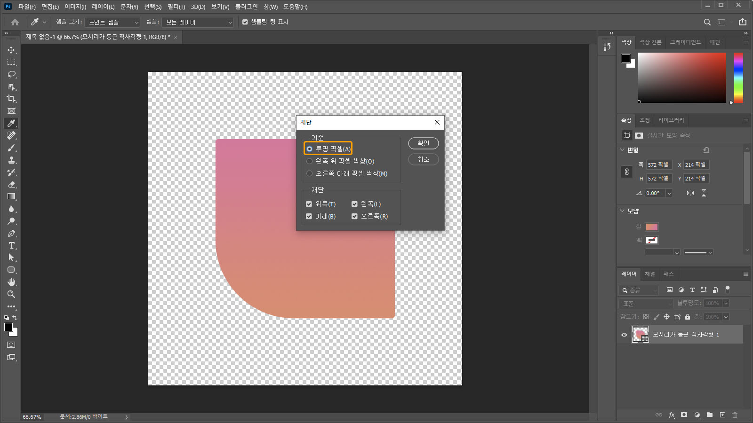Click the 확인 button in 재단 dialog
Screen dimensions: 753x423
(424, 143)
